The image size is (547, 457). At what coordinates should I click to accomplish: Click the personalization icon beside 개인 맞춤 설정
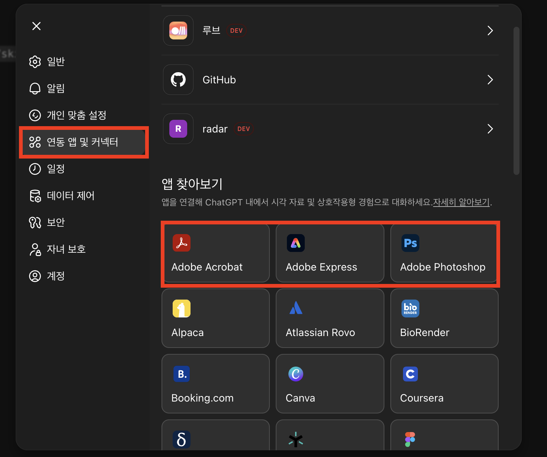pos(35,115)
